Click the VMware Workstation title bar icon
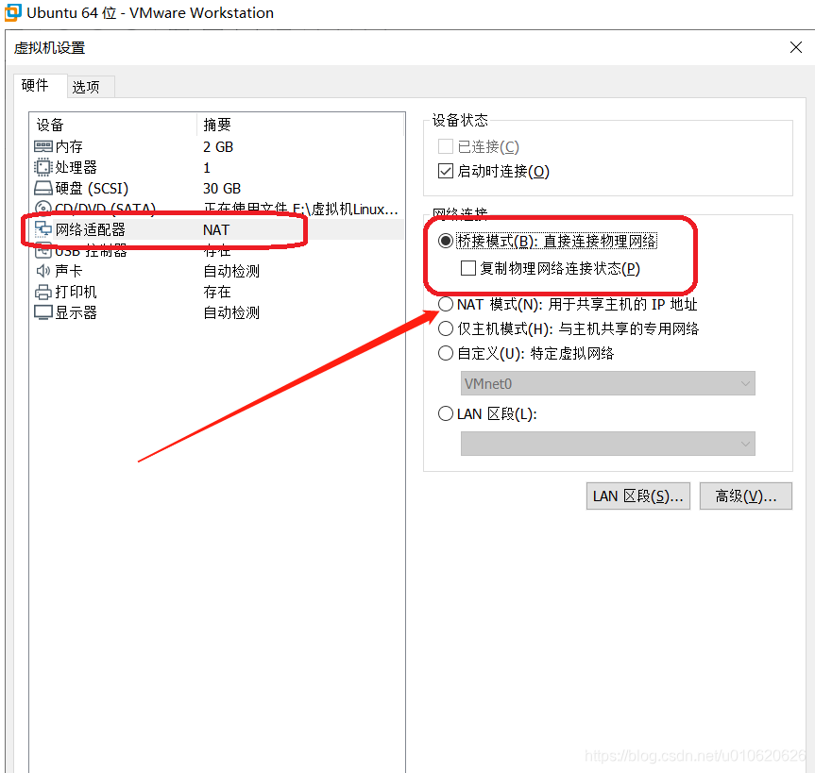815x773 pixels. point(12,12)
